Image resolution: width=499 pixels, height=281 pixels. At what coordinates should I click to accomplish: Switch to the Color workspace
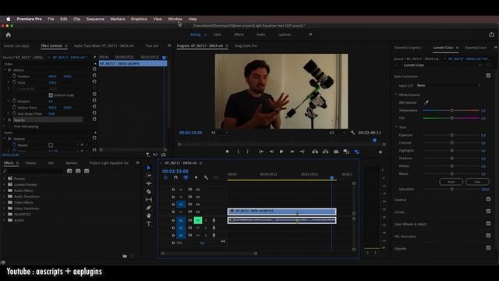coord(217,34)
